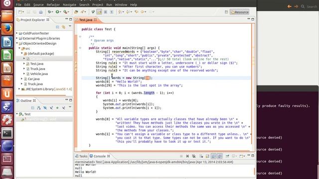Click the Resource perspective button
Viewport: 319px width, 179px height.
pyautogui.click(x=239, y=12)
